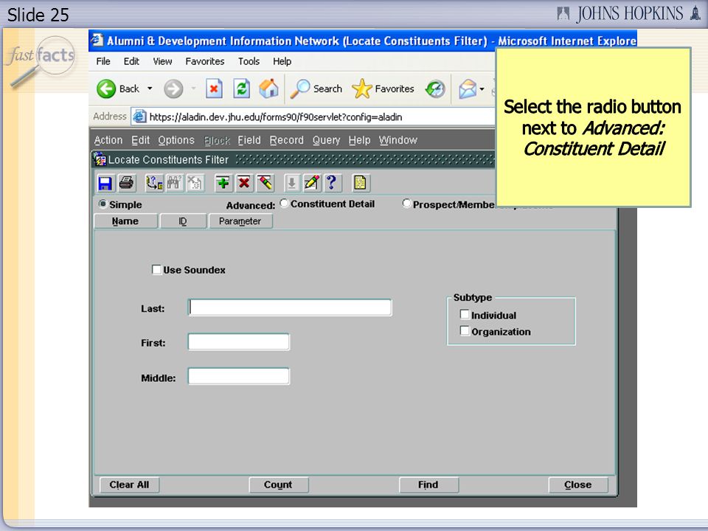
Task: Enable the Use Soundex checkbox
Action: click(x=156, y=270)
